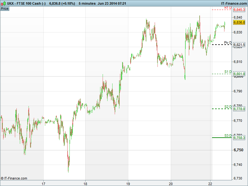The width and height of the screenshot is (248, 186).
Task: Click the Piv D black dashed pivot line
Action: click(221, 45)
